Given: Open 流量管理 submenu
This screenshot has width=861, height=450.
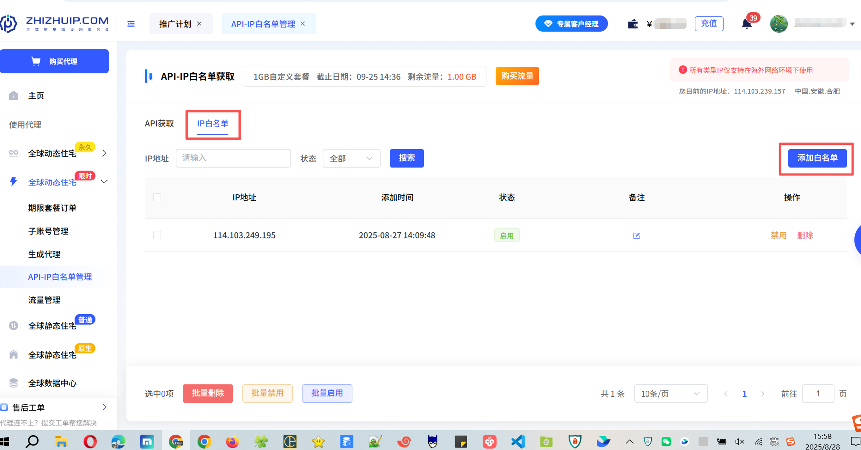Looking at the screenshot, I should pyautogui.click(x=44, y=300).
